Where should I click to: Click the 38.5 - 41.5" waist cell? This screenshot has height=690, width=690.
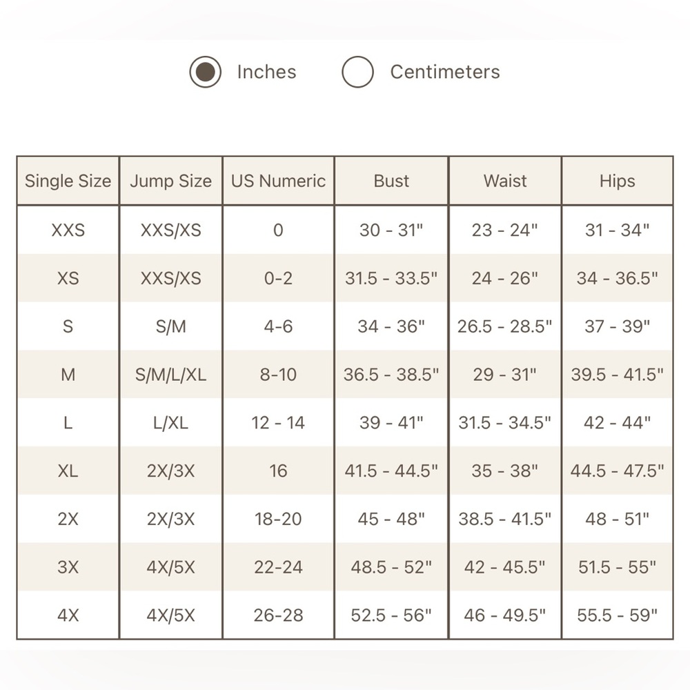505,519
